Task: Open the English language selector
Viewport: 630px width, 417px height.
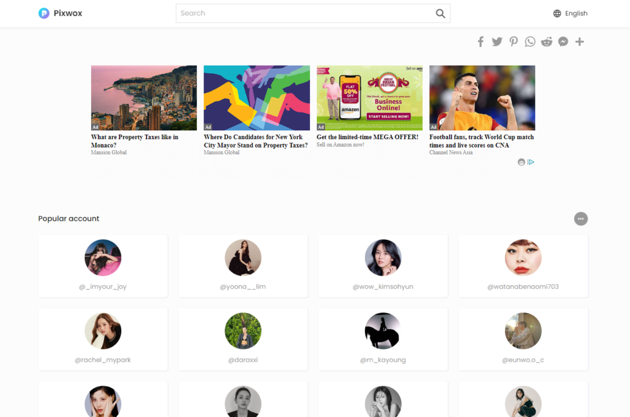Action: 570,14
